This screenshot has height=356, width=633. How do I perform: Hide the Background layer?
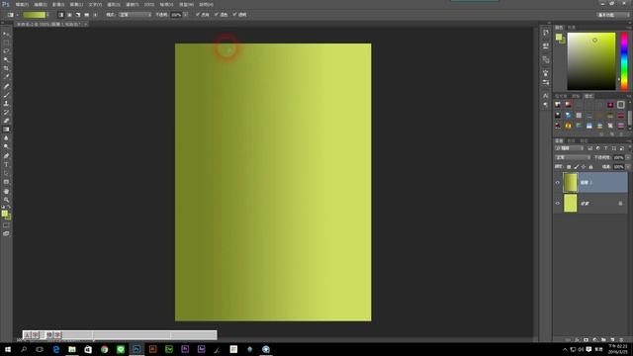(x=558, y=203)
